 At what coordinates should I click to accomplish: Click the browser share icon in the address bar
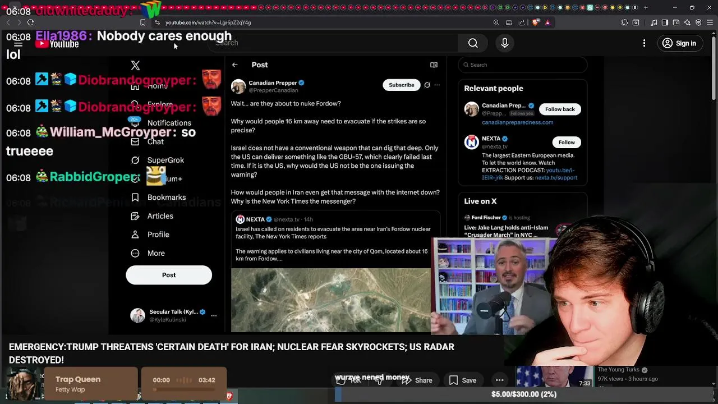pyautogui.click(x=522, y=22)
